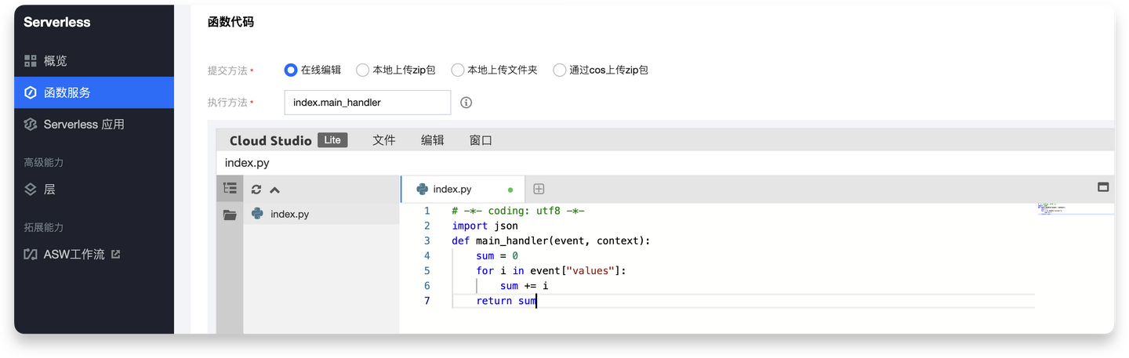Click line number 1 in the gutter

(x=427, y=211)
